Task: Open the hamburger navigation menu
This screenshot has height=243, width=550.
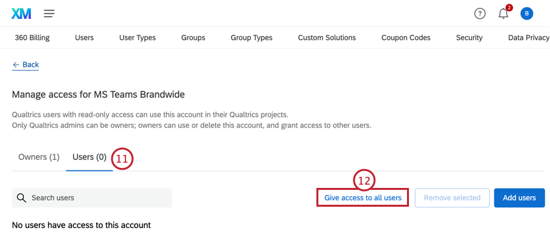Action: coord(49,14)
